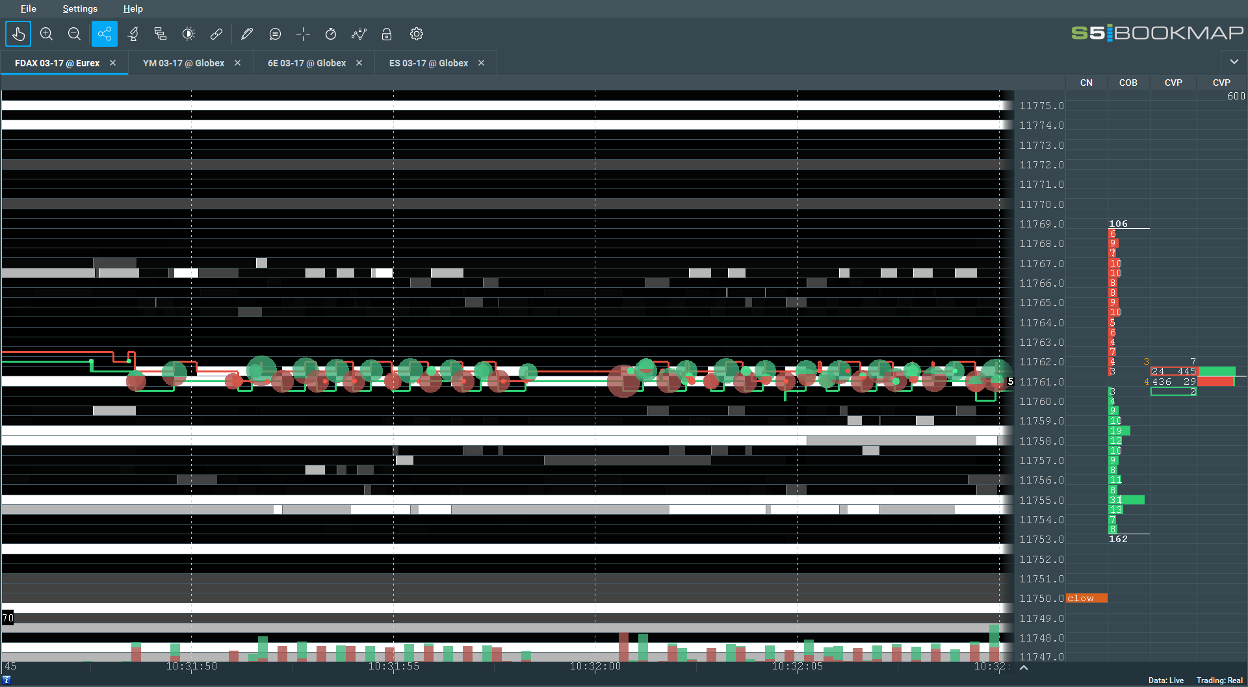Click the 10:31:55 time label
This screenshot has height=687, width=1248.
click(394, 666)
